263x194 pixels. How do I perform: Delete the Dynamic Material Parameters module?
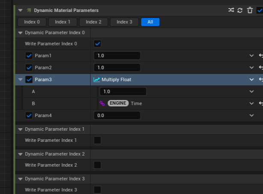(250, 10)
